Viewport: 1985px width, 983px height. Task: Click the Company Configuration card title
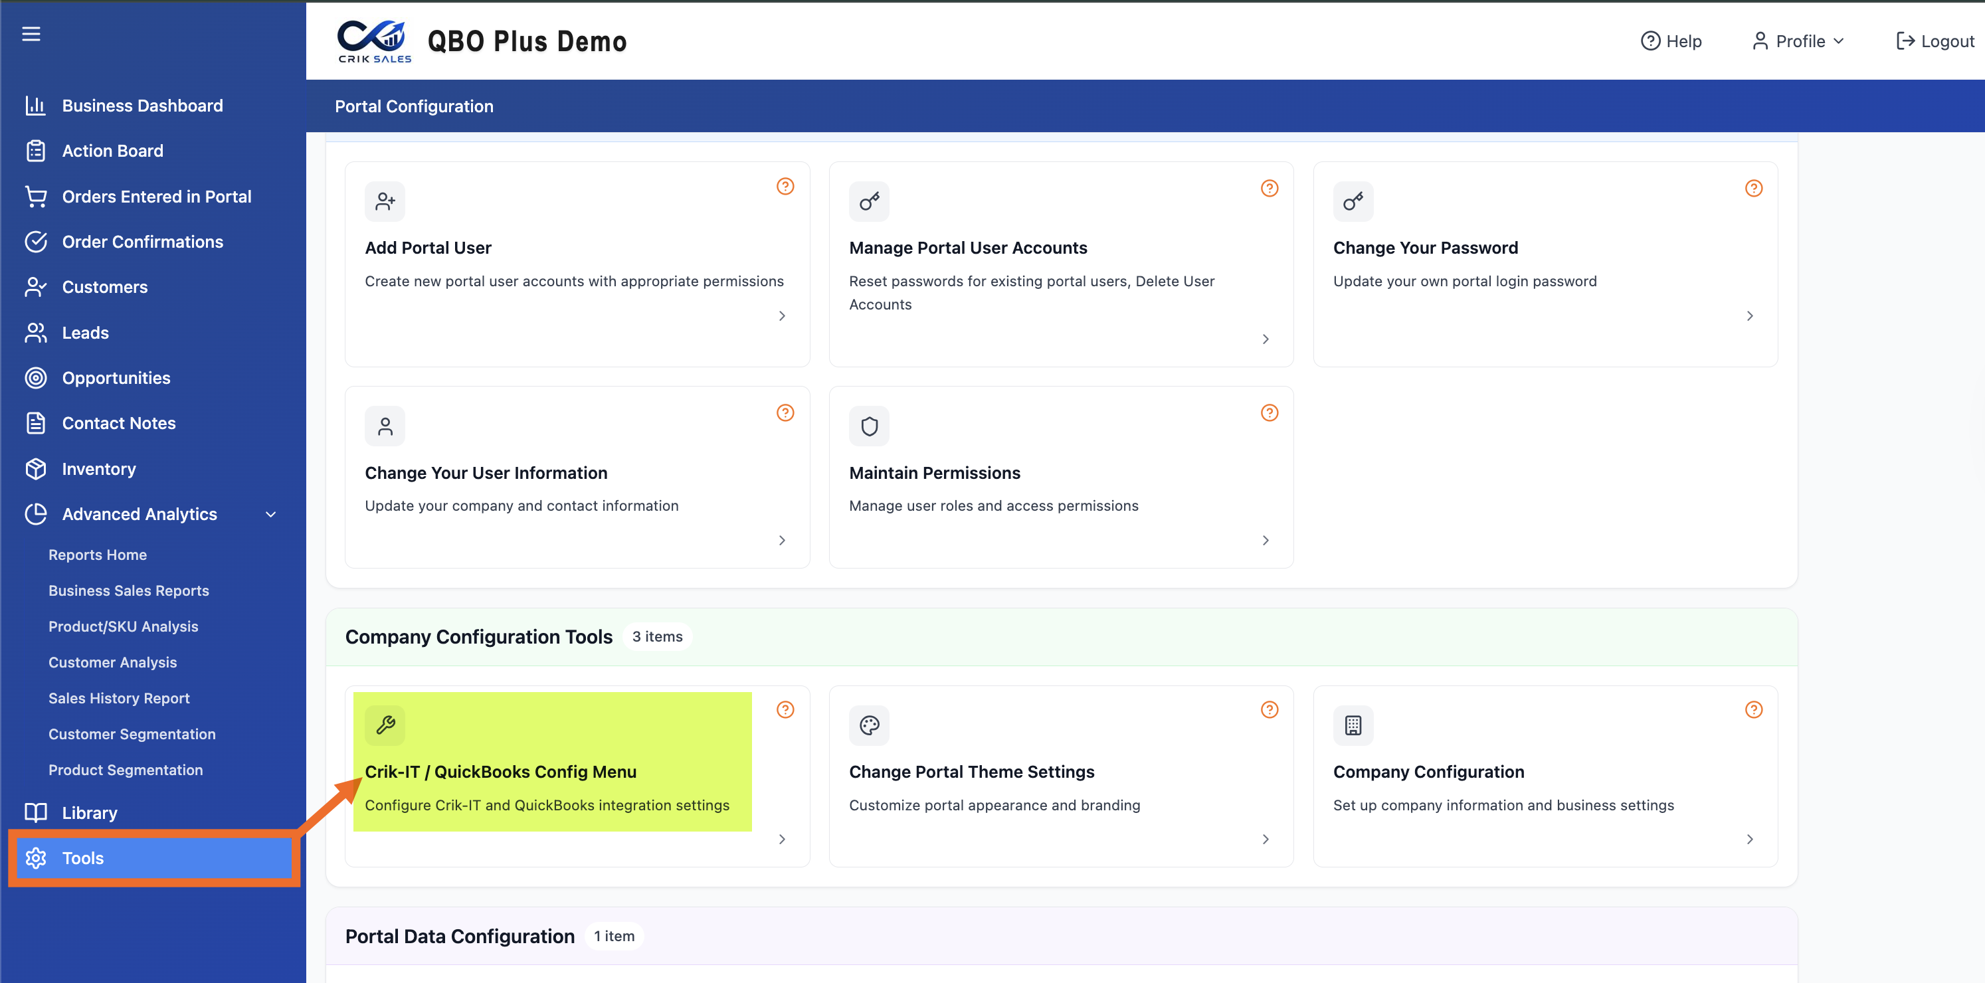tap(1429, 772)
